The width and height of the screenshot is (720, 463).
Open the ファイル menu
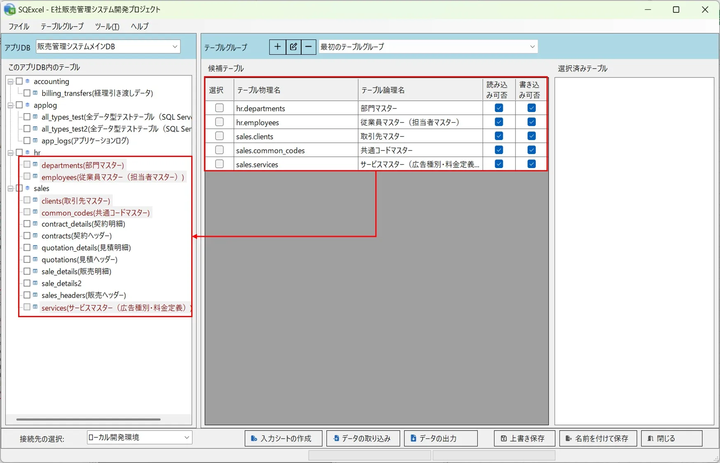(19, 26)
